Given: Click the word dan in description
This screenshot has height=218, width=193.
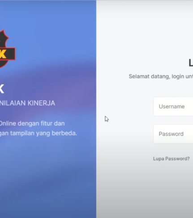Looking at the screenshot, I should pos(60,123).
